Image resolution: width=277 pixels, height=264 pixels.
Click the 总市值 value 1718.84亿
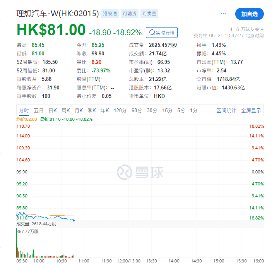[x=228, y=79]
